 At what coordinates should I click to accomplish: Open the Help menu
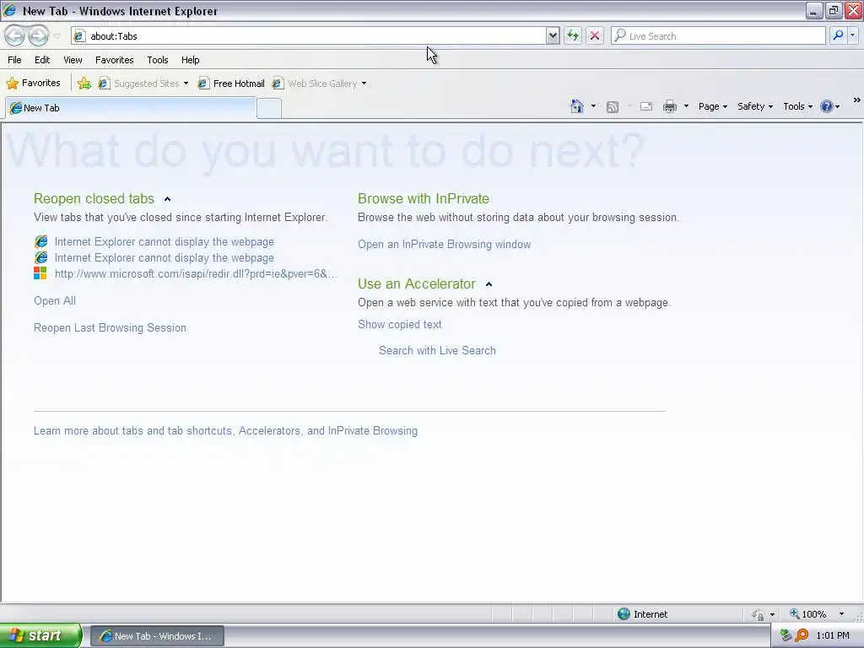[x=191, y=60]
